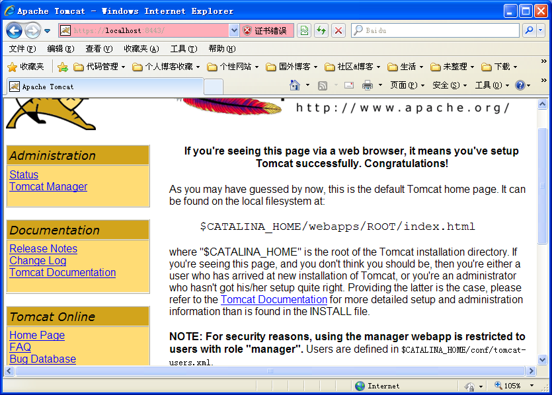Click the vertical scrollbar down arrow
The height and width of the screenshot is (395, 552).
point(542,360)
